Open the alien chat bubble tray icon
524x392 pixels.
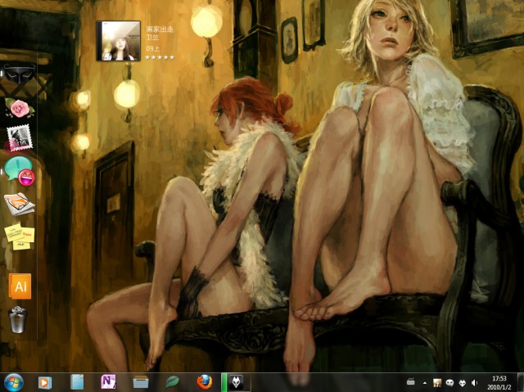coord(449,383)
